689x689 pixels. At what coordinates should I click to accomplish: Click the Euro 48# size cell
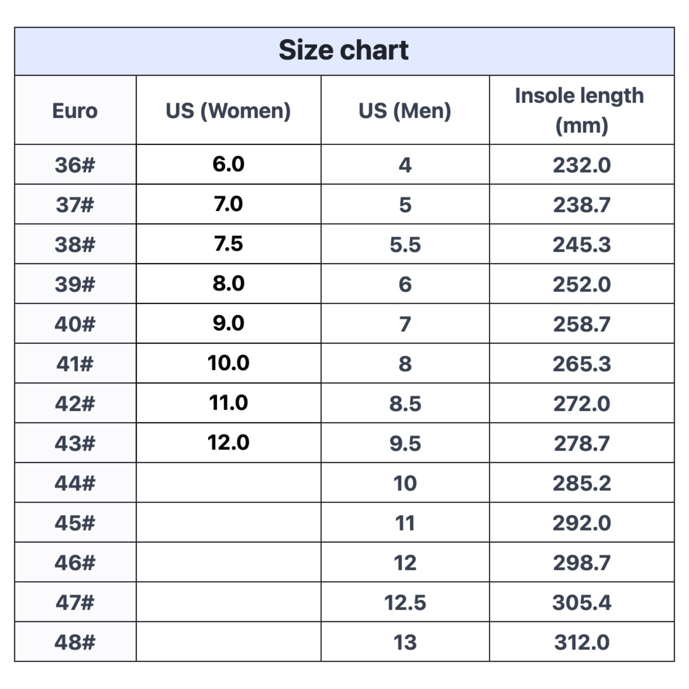[x=75, y=642]
